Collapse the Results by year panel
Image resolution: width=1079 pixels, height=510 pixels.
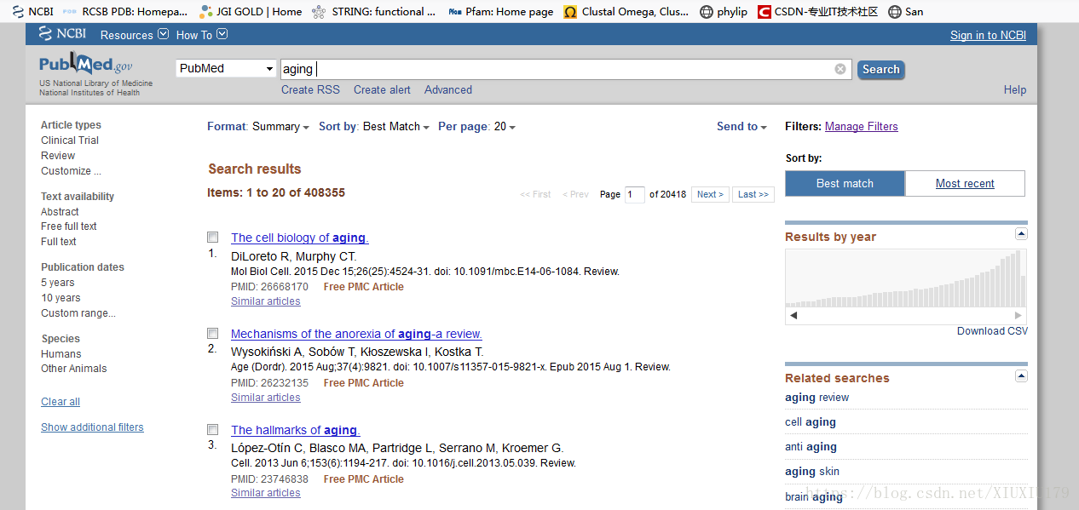point(1021,234)
